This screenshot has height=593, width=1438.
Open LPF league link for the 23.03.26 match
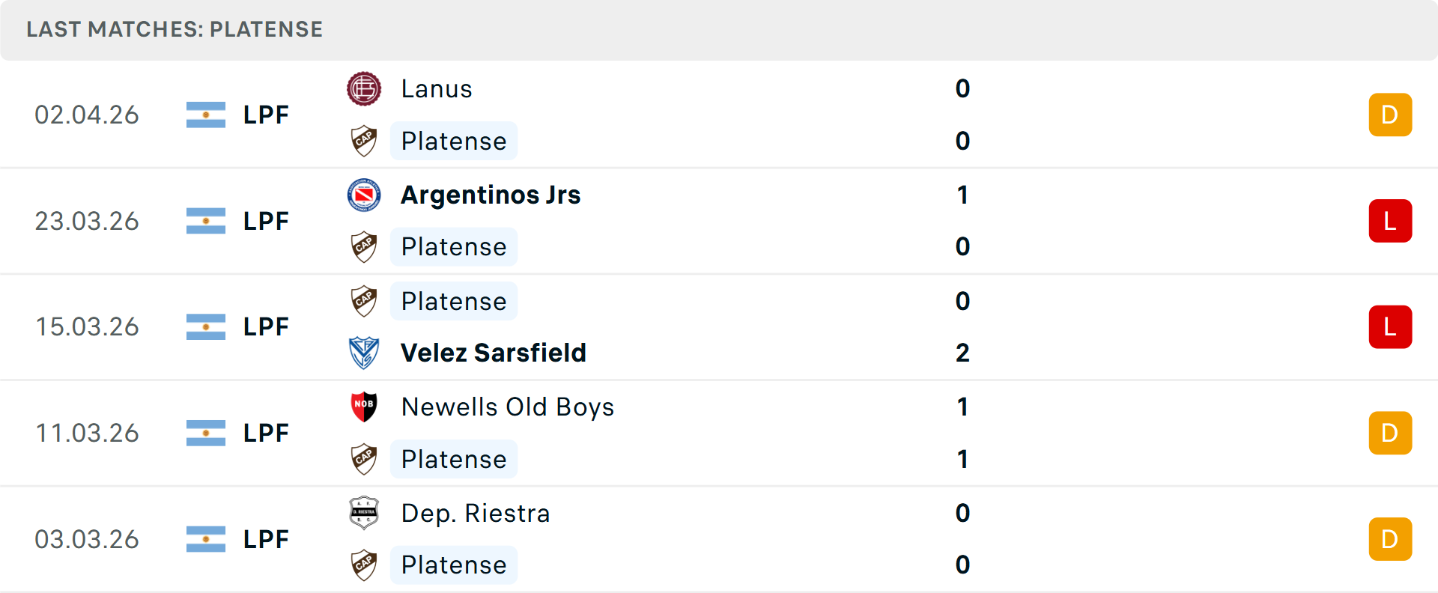pos(266,222)
